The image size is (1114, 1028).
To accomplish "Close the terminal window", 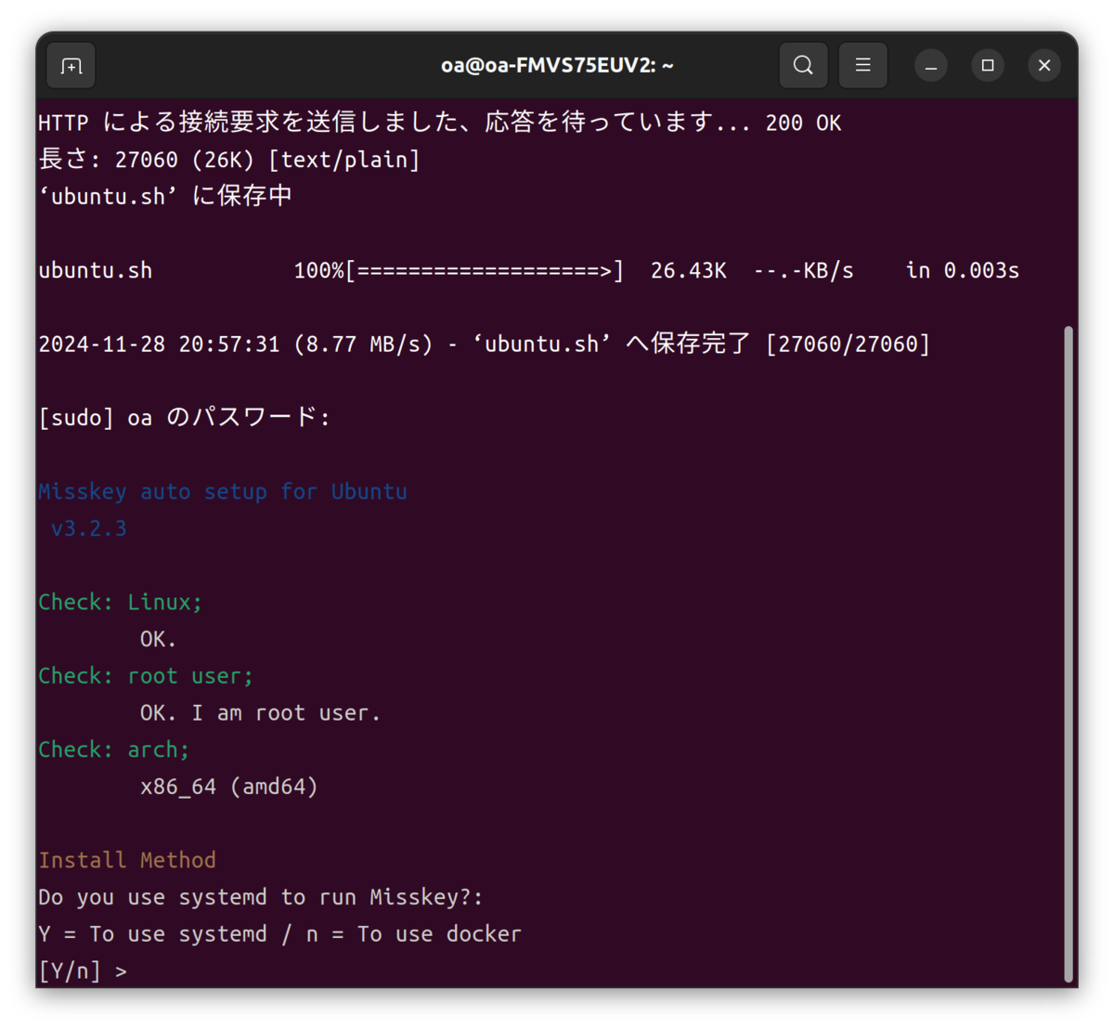I will (1044, 65).
